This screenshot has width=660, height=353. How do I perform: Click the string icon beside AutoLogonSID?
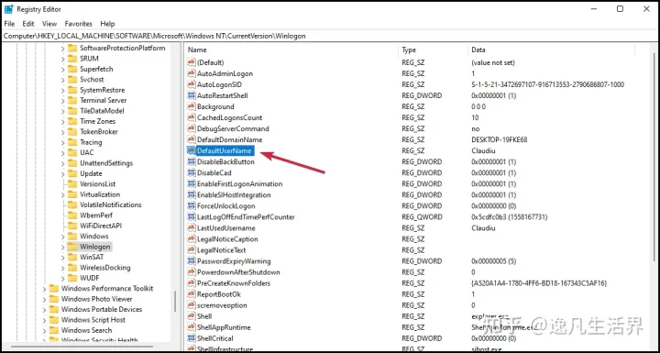tap(192, 84)
